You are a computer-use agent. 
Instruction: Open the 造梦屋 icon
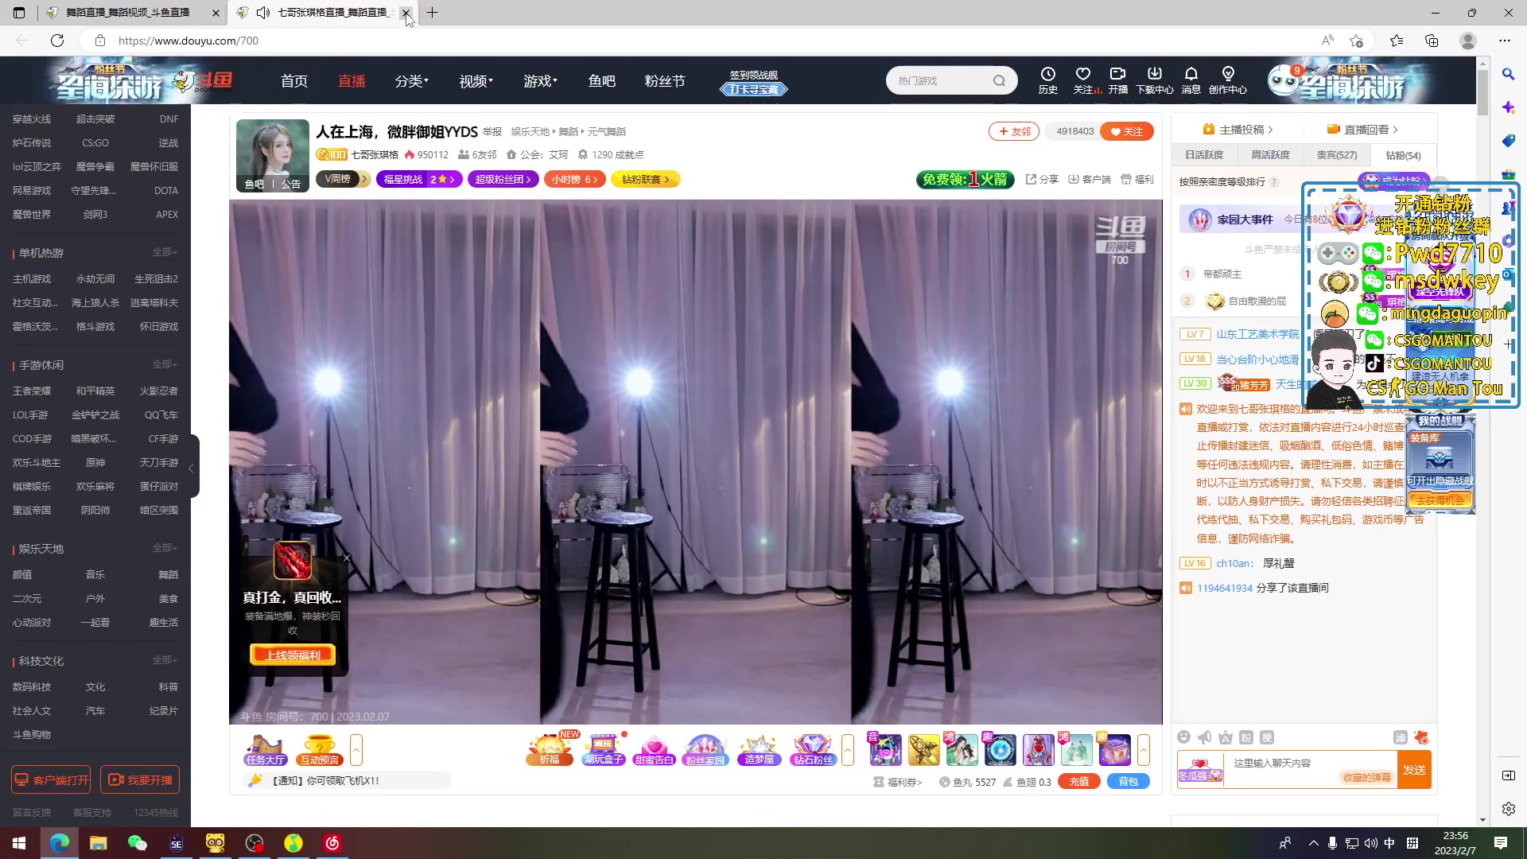point(759,749)
